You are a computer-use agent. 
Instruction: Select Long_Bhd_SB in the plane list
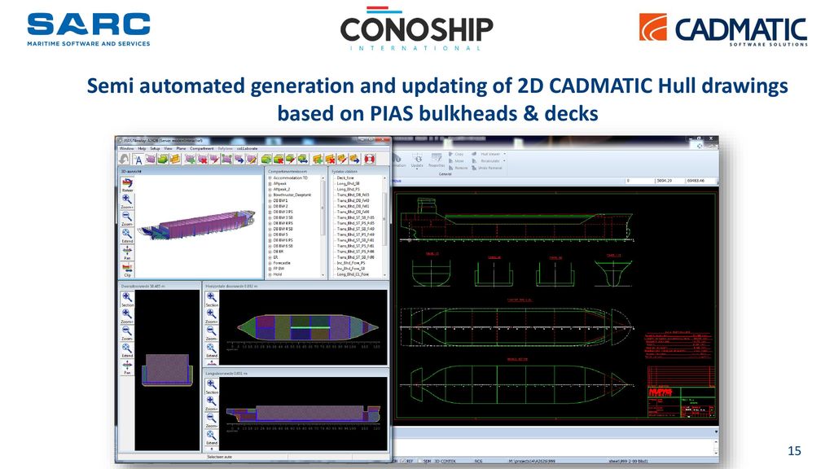click(x=349, y=183)
